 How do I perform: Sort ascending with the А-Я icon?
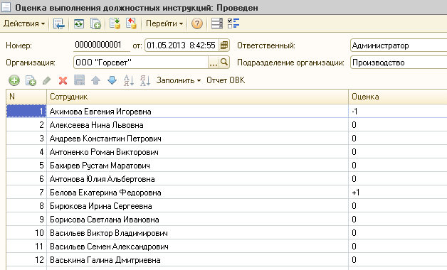pos(129,80)
